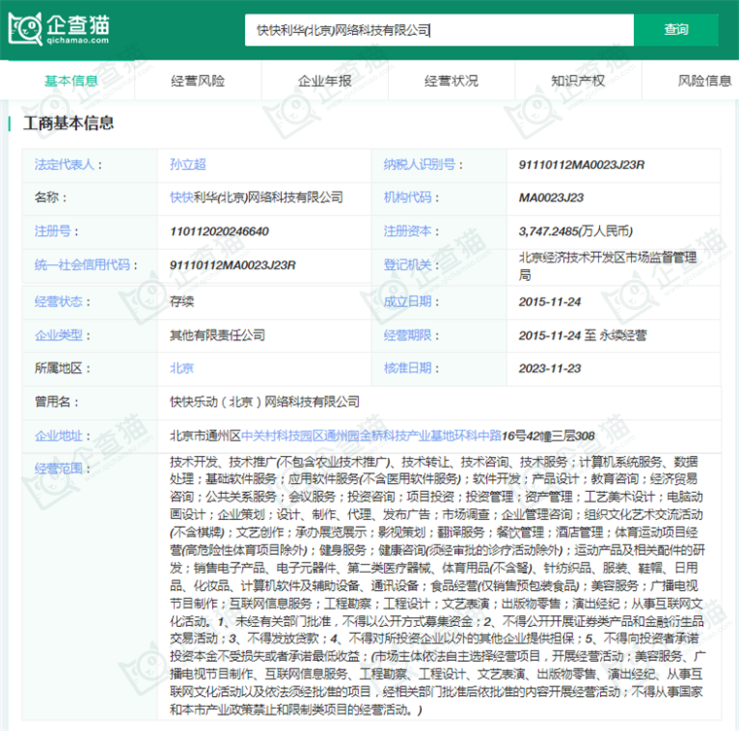The height and width of the screenshot is (731, 739).
Task: Click the 企业地址 label
Action: [58, 435]
